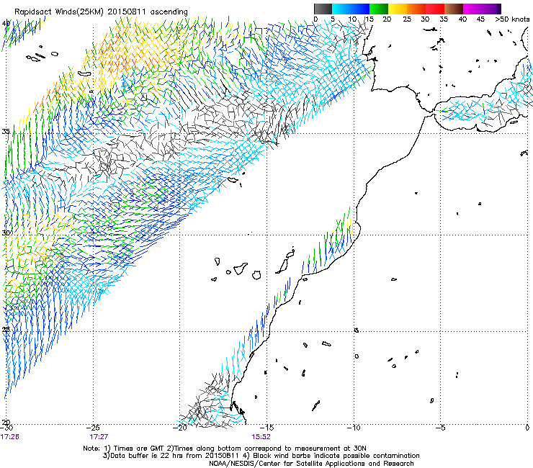Screen dimensions: 533x468
Task: Click the longitude label '0' on bottom axis
Action: pos(527,428)
